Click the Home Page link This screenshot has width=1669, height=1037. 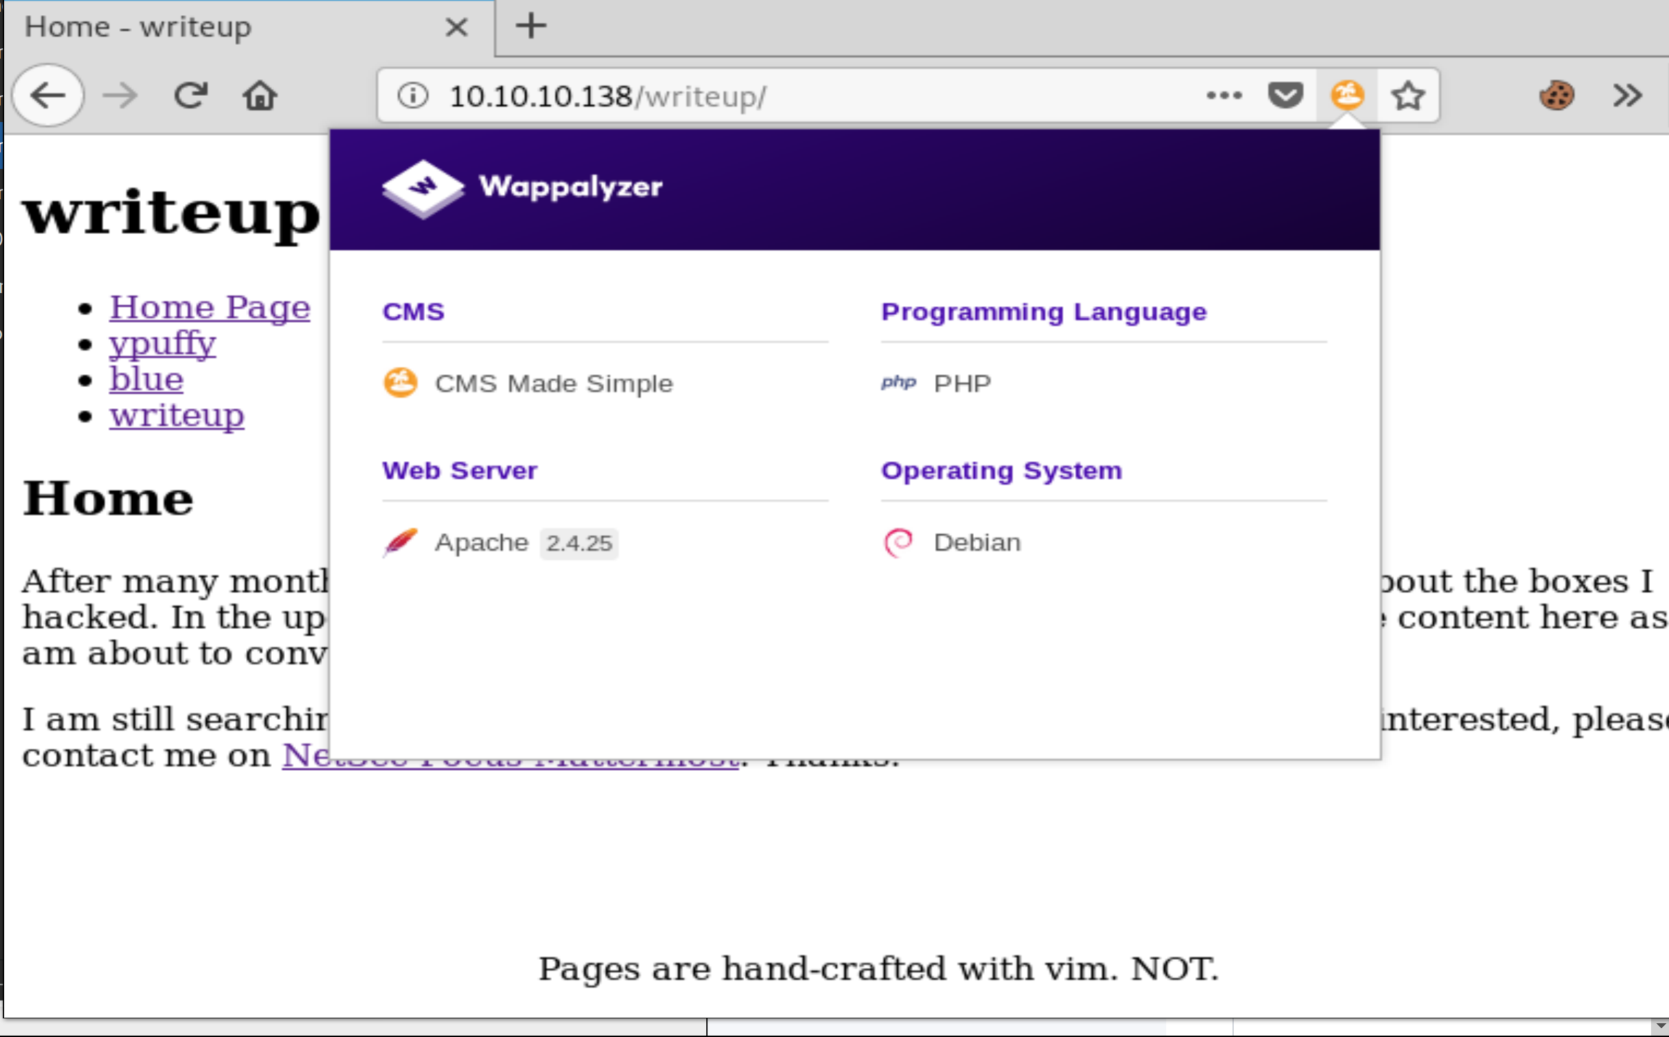click(x=208, y=307)
